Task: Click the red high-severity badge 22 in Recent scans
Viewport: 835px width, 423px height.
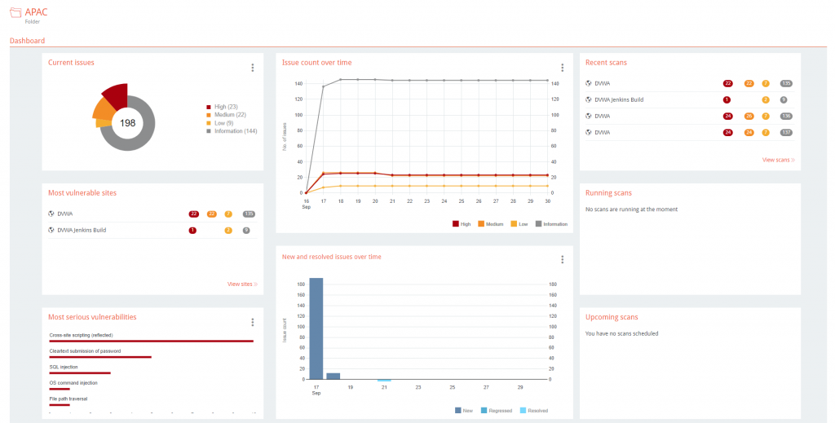Action: click(727, 83)
